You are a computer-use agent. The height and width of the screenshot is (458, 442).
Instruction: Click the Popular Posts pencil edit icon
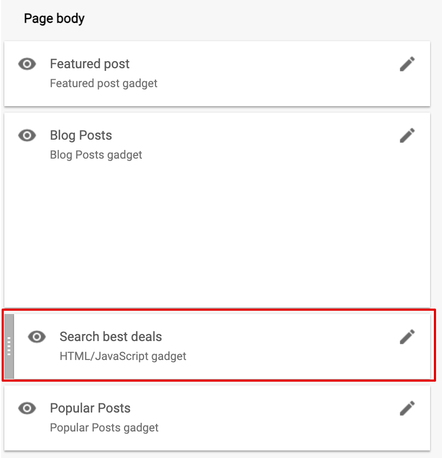tap(407, 408)
